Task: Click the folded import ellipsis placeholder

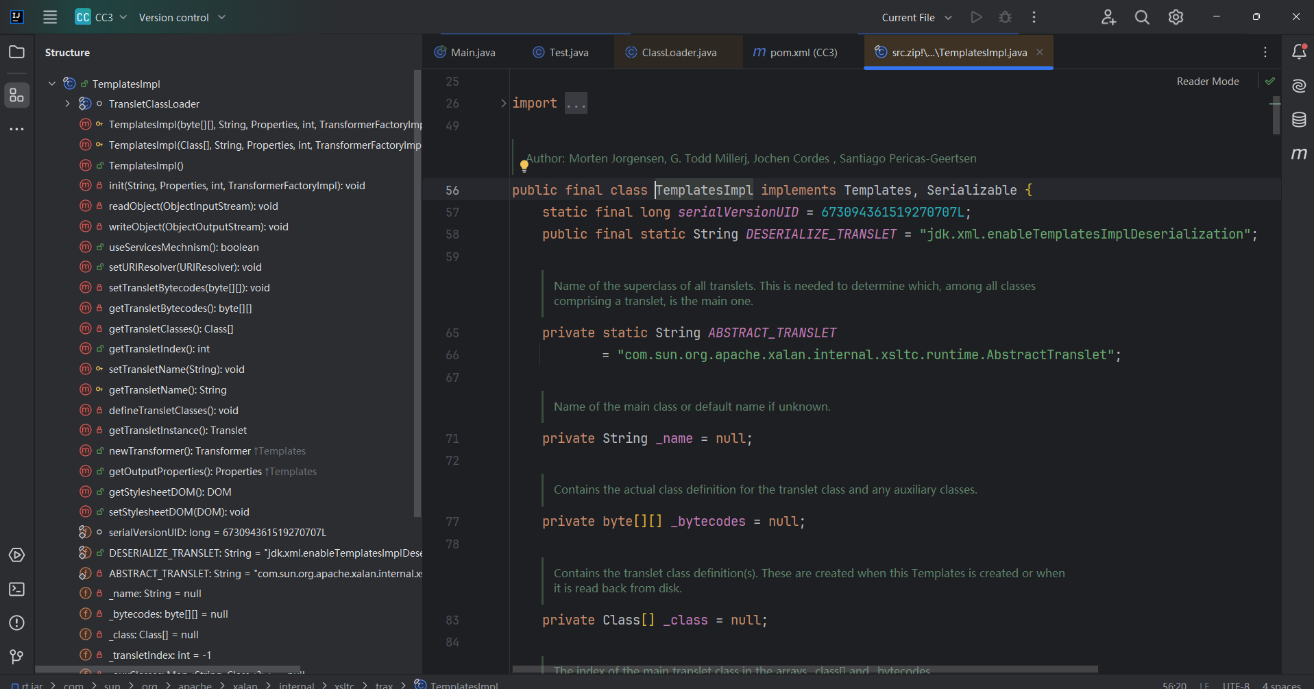Action: pyautogui.click(x=576, y=104)
